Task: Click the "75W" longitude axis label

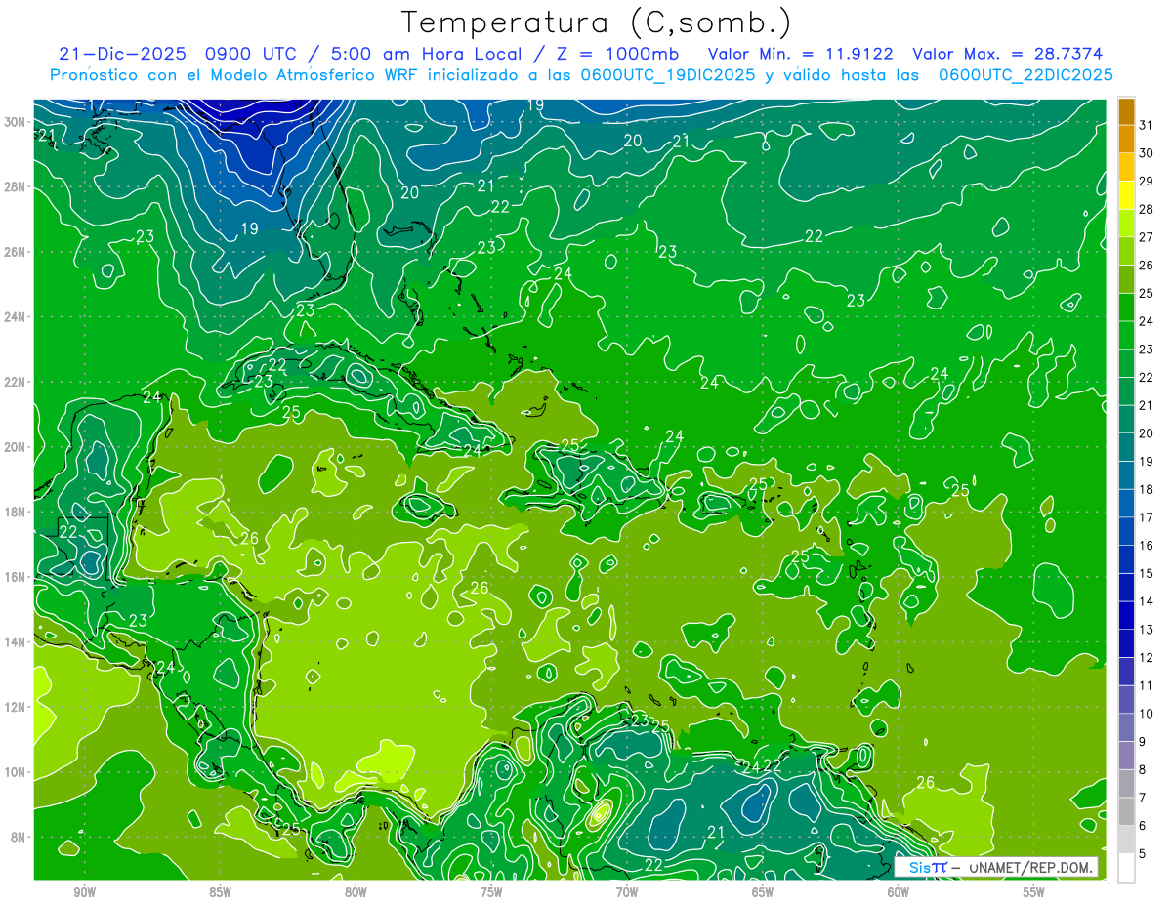Action: (491, 893)
